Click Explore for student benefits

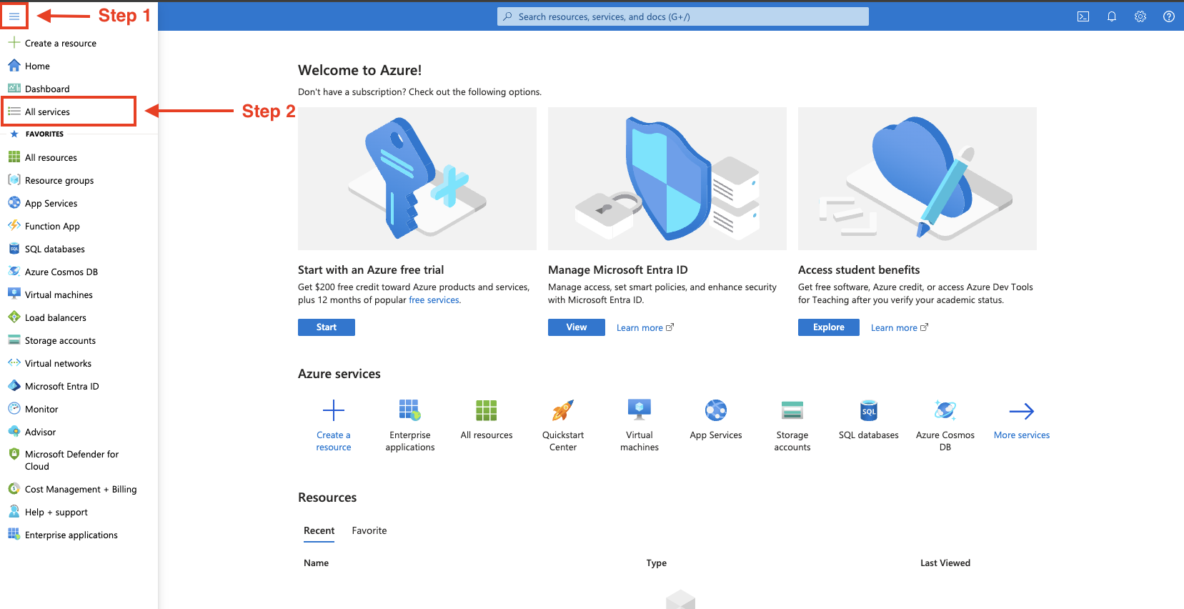click(829, 327)
